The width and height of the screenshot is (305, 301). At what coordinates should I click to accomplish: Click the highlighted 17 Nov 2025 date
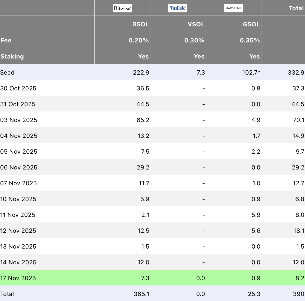(x=18, y=278)
